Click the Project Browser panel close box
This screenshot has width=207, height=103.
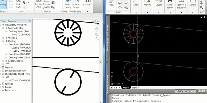(29, 21)
